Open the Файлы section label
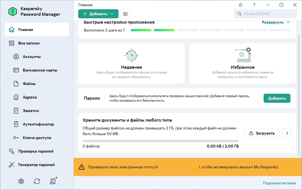302x190 pixels. click(x=29, y=84)
